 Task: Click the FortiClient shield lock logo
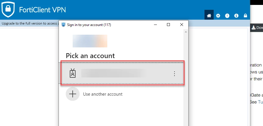8,9
